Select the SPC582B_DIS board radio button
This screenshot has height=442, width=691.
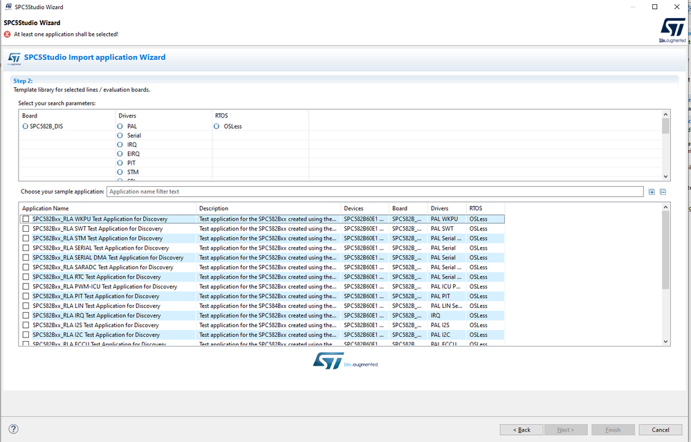25,126
